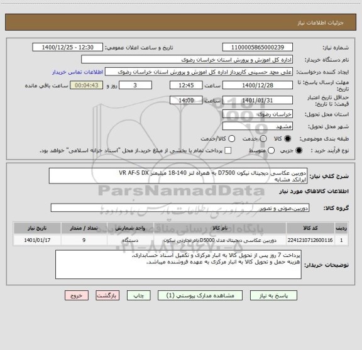Viewport: 362px width, 350px height.
Task: Click product code 2241210712600116 cell
Action: pos(310,240)
